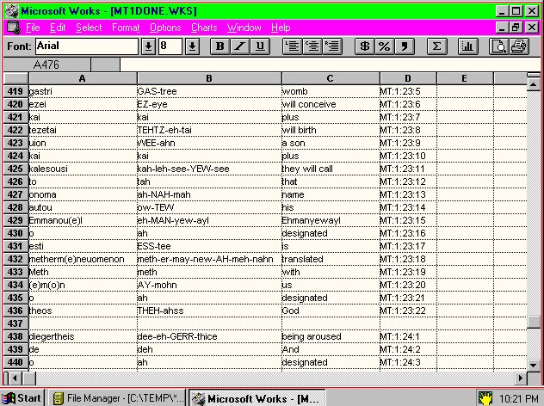This screenshot has height=406, width=544.
Task: Edit the Arial font name field
Action: pyautogui.click(x=87, y=46)
